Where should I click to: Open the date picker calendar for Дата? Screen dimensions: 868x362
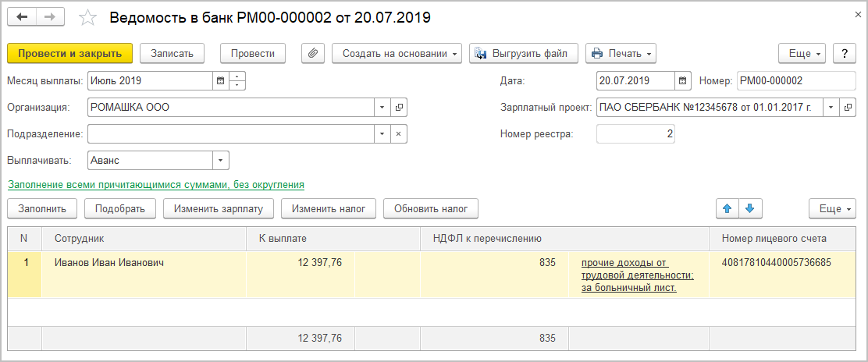pyautogui.click(x=683, y=80)
